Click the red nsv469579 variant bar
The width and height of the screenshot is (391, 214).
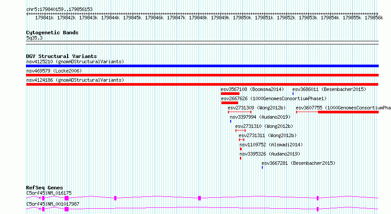click(x=202, y=75)
